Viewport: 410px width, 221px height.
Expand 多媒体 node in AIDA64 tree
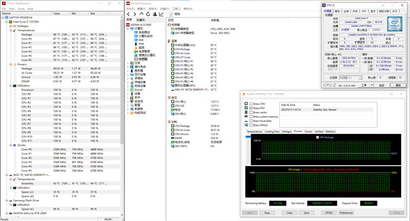(x=128, y=78)
